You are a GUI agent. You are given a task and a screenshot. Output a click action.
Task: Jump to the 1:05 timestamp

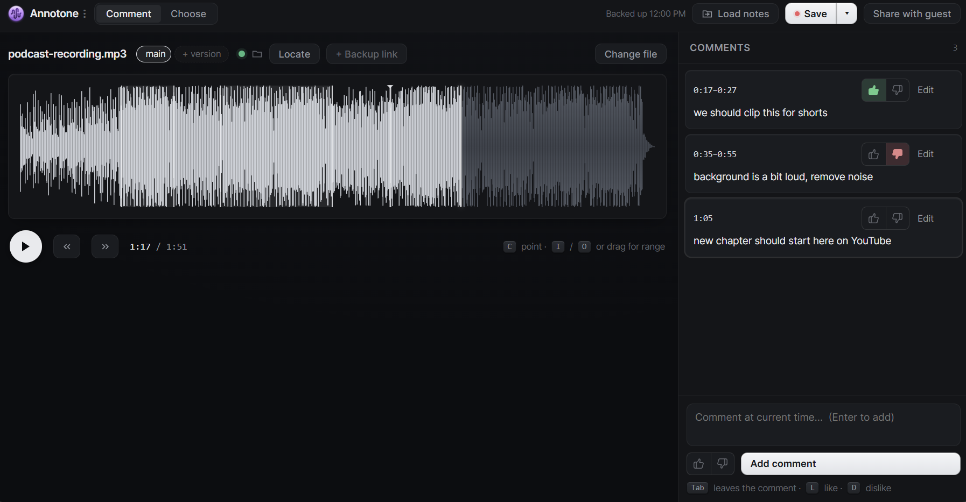point(703,218)
